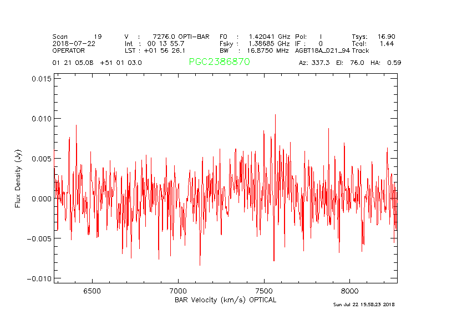Screen dimensions: 467x330
Task: Click the integration time 00 13 55.7
Action: coord(165,43)
